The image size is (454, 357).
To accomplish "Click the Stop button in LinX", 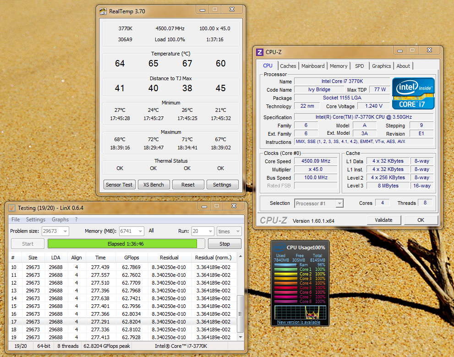I will click(224, 244).
